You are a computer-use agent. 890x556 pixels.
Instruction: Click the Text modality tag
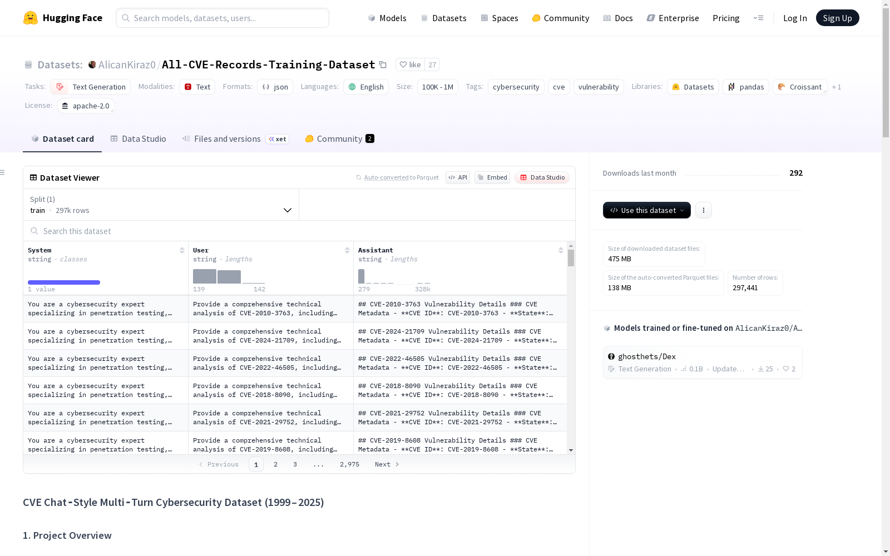pyautogui.click(x=197, y=87)
